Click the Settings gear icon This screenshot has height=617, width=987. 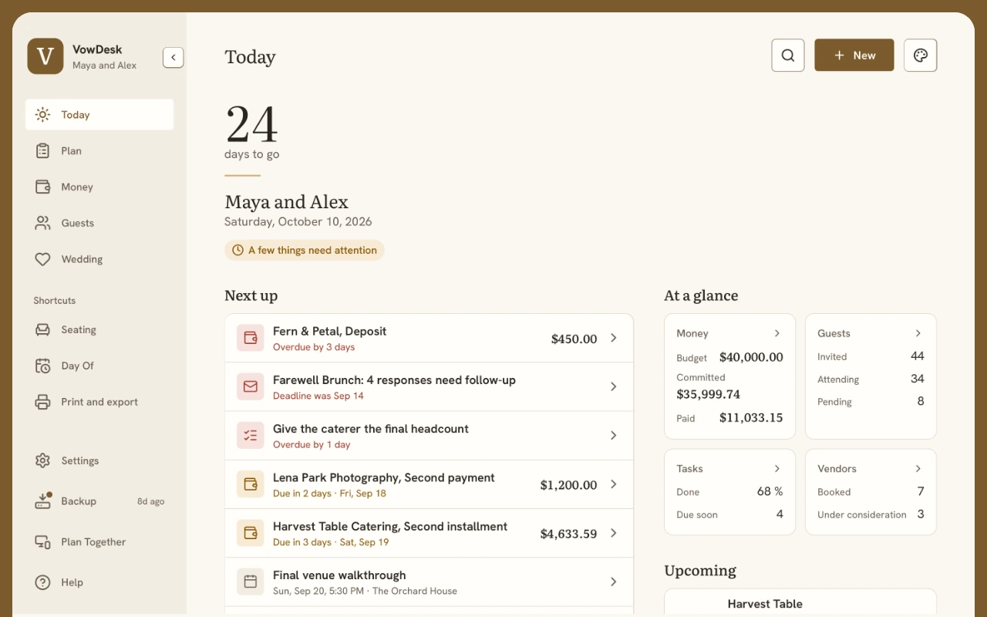click(43, 460)
